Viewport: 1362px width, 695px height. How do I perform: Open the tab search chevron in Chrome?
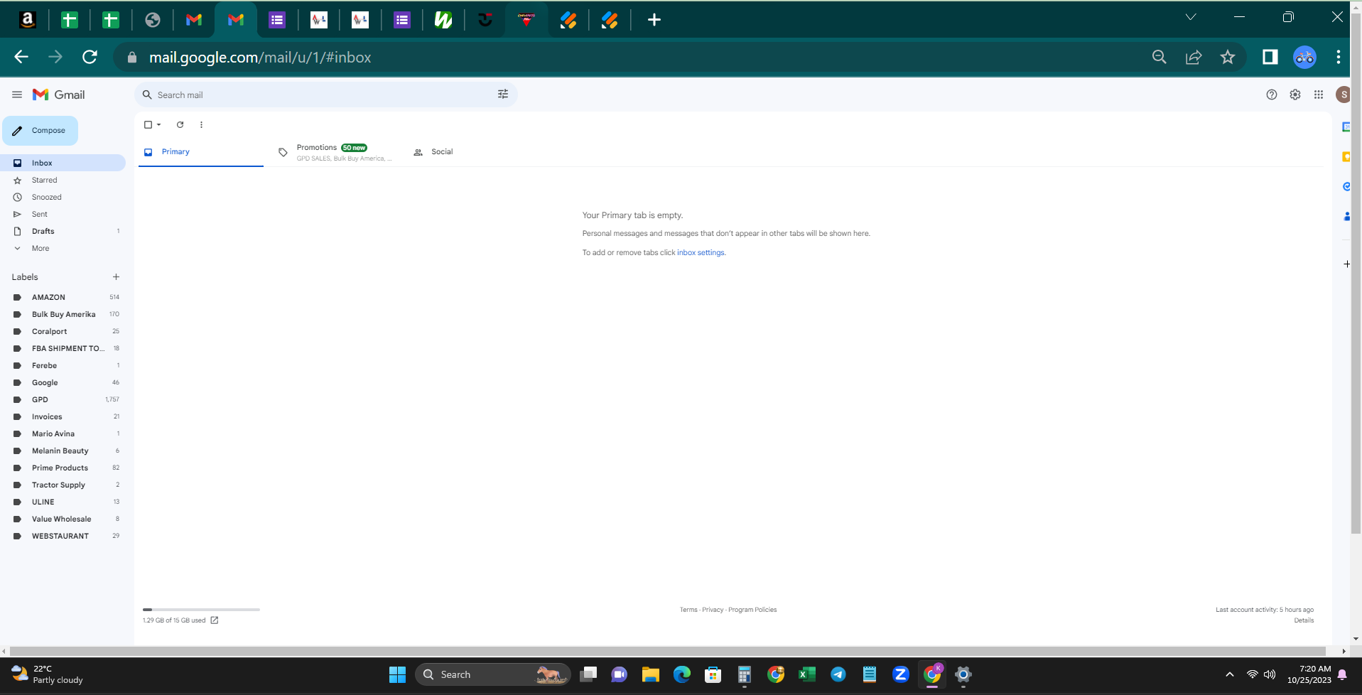pyautogui.click(x=1191, y=17)
